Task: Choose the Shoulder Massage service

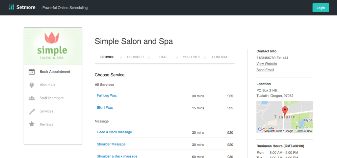Action: tap(111, 144)
